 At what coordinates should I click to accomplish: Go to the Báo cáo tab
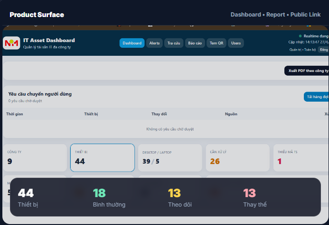tap(195, 43)
